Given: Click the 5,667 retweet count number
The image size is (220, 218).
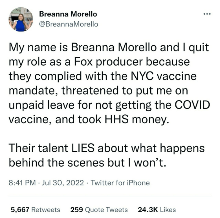Looking at the screenshot, I should pos(20,209).
